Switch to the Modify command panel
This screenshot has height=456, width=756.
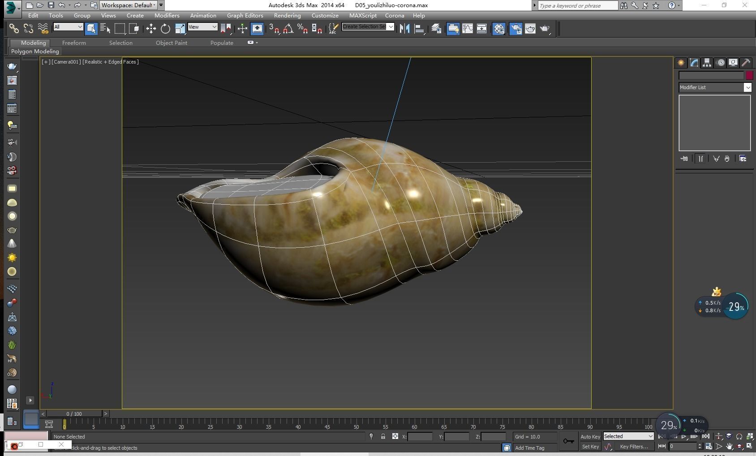694,63
